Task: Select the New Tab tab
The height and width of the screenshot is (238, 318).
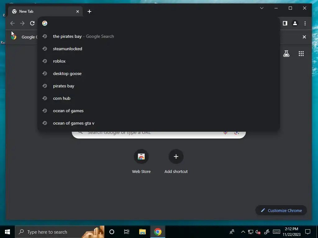Action: click(45, 11)
